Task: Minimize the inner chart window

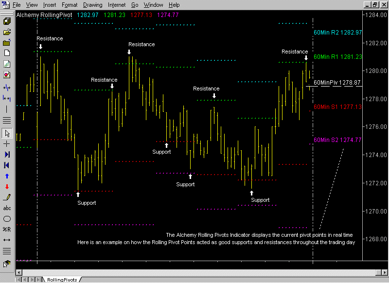Action: (368, 4)
